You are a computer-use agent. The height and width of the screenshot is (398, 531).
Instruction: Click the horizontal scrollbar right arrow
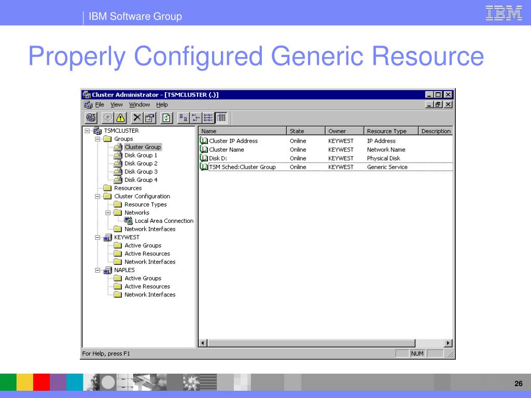[448, 343]
